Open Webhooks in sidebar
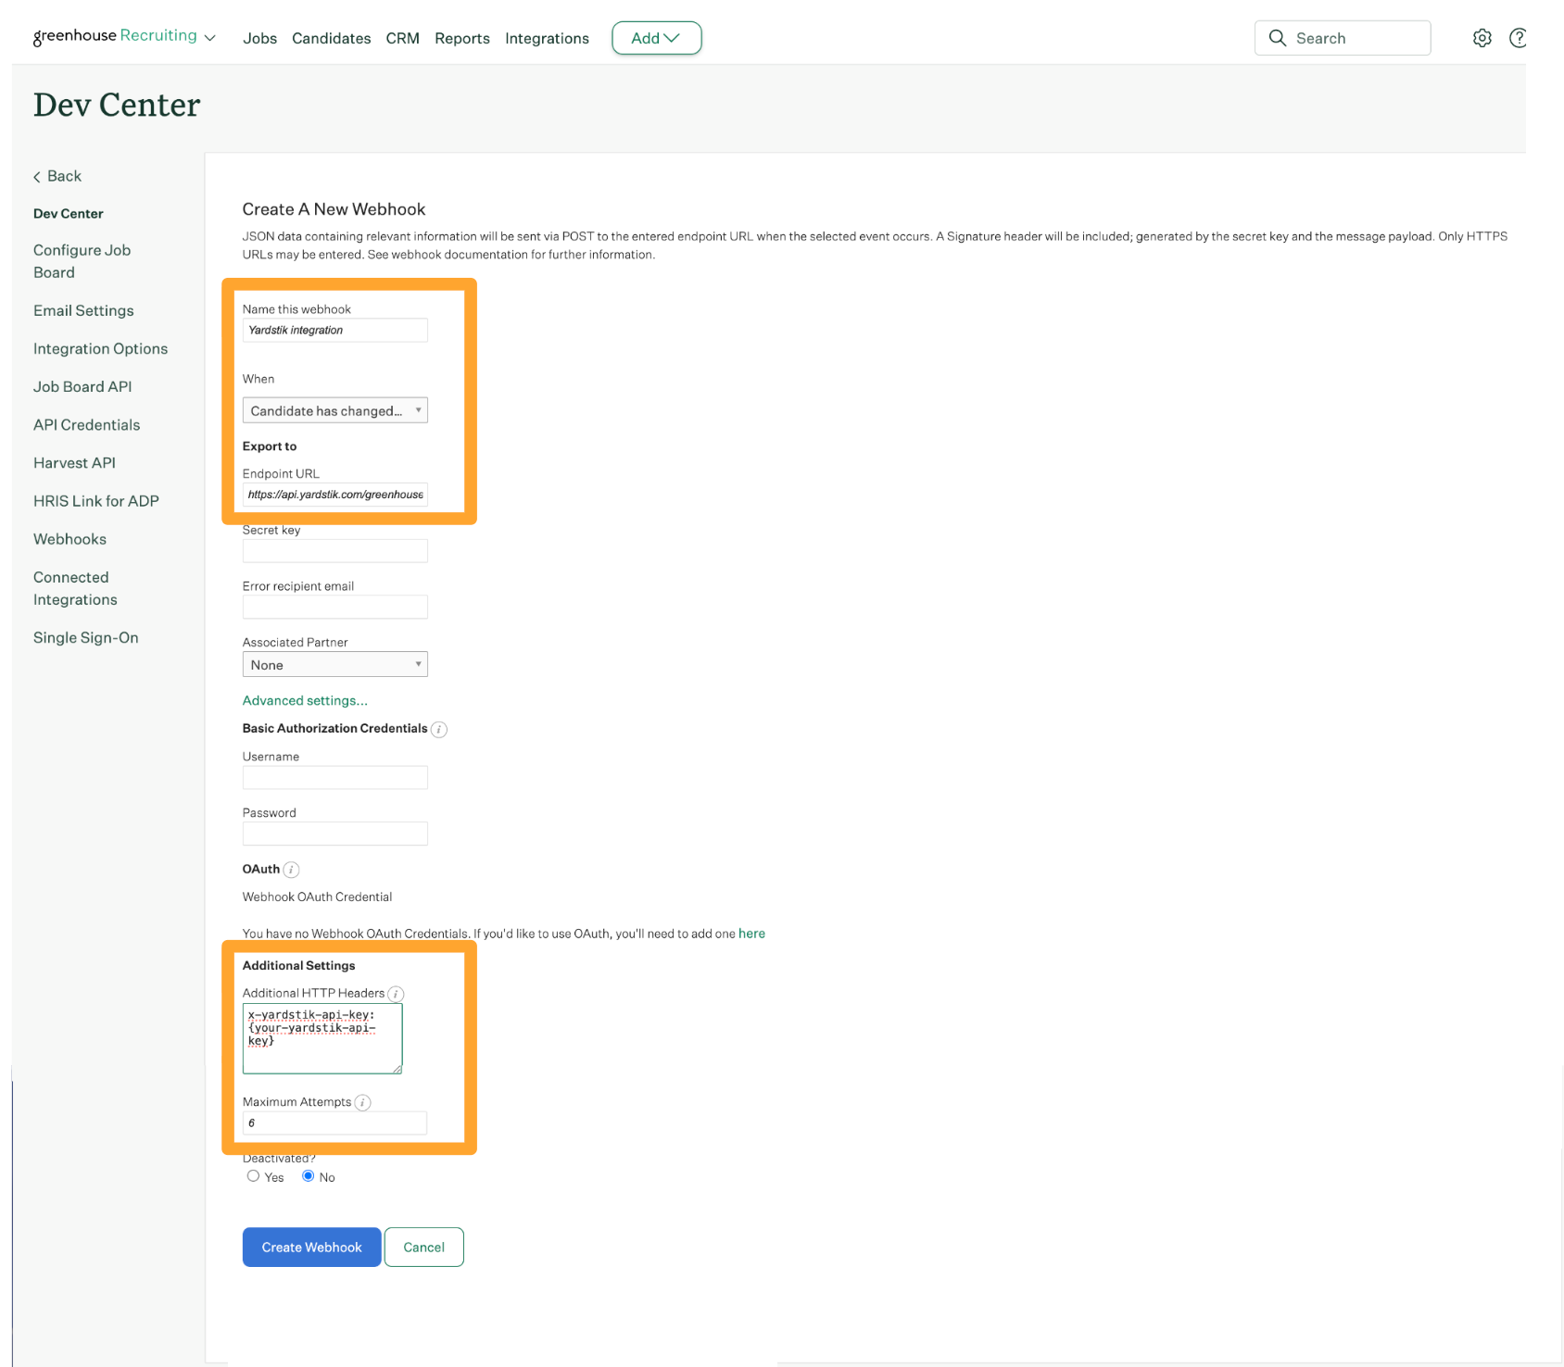1564x1367 pixels. pos(69,539)
